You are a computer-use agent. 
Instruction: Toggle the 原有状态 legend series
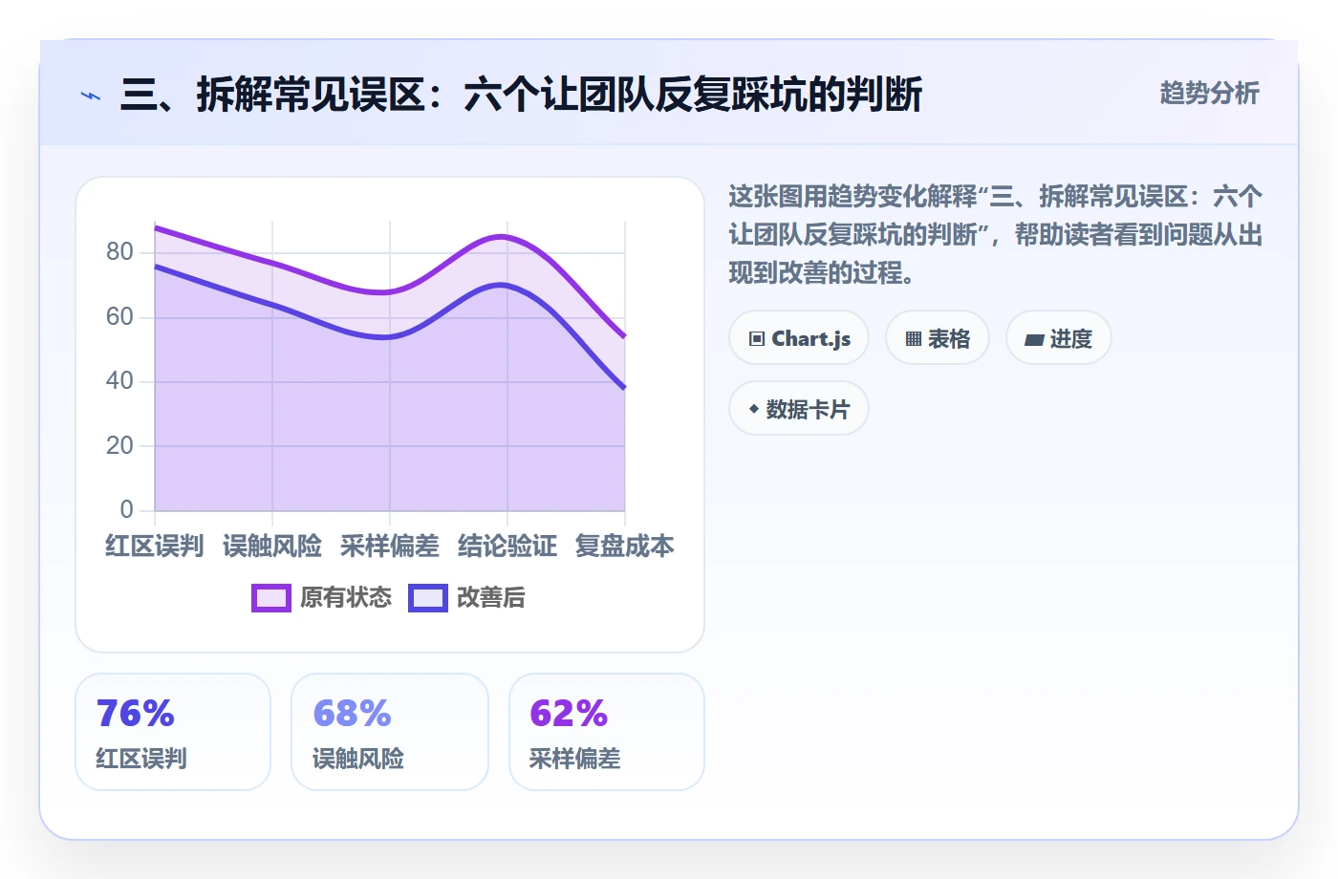coord(321,598)
